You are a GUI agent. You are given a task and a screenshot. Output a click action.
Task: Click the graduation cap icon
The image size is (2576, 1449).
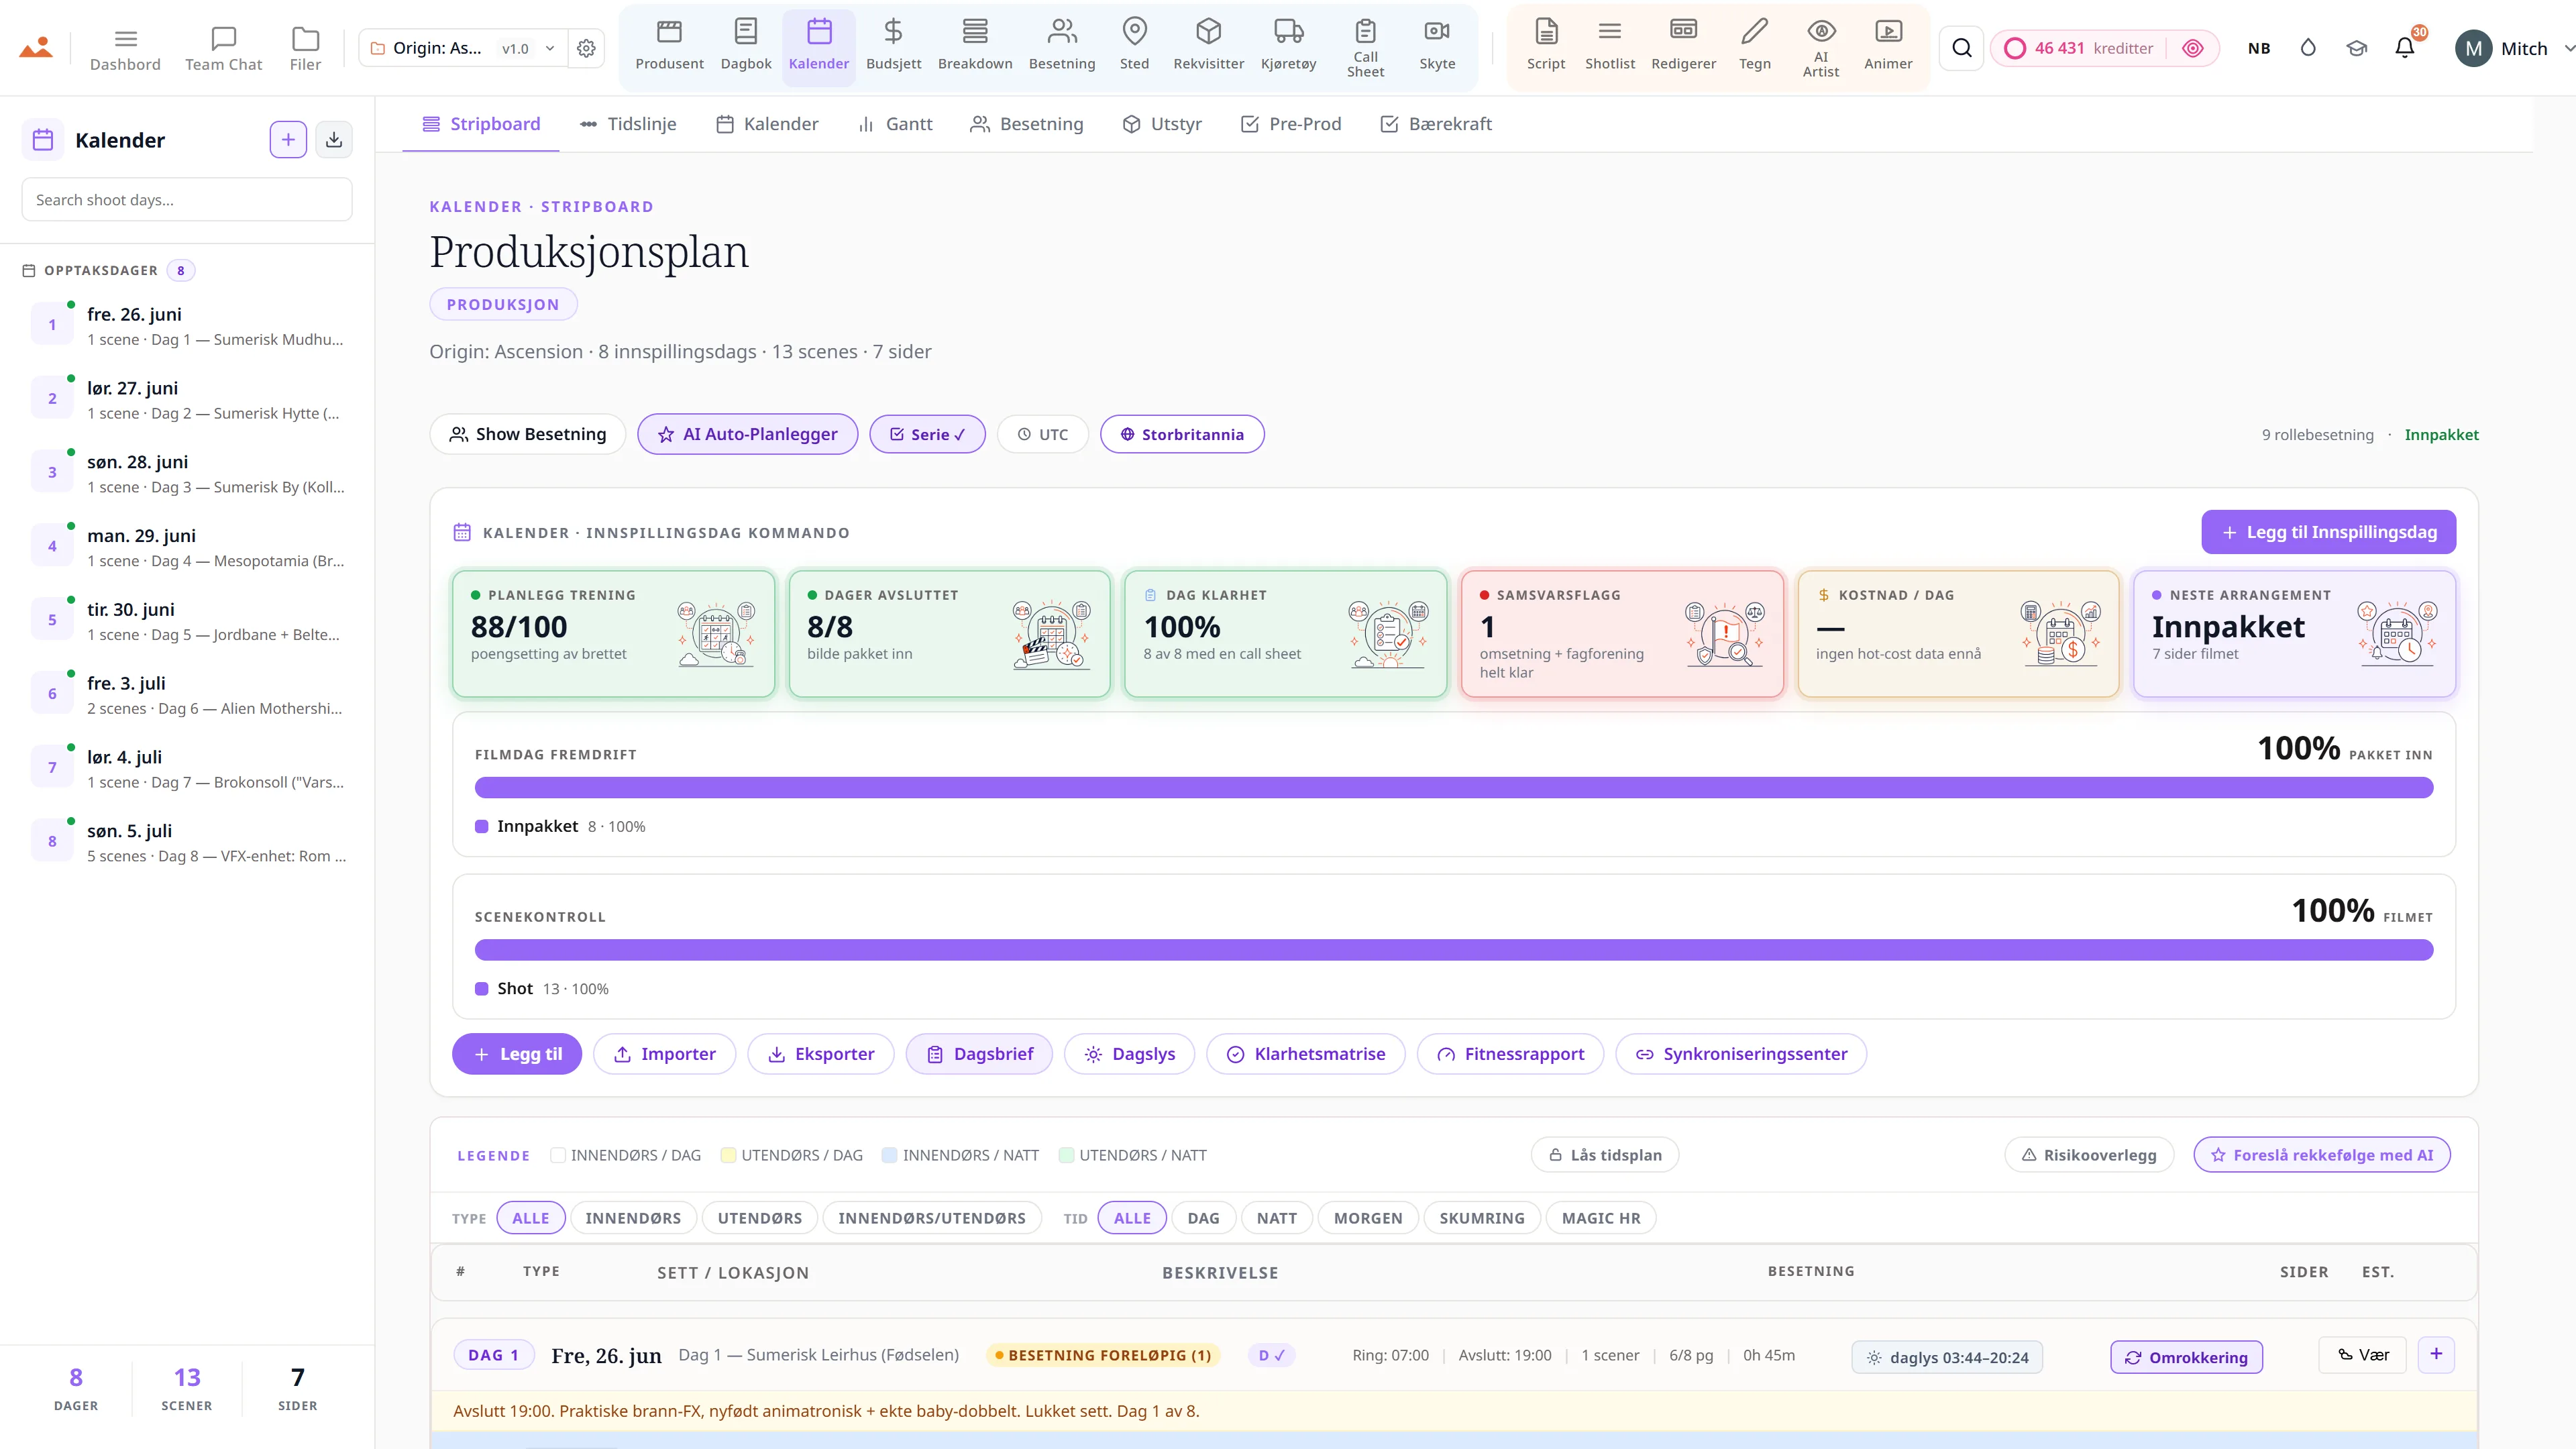point(2357,48)
